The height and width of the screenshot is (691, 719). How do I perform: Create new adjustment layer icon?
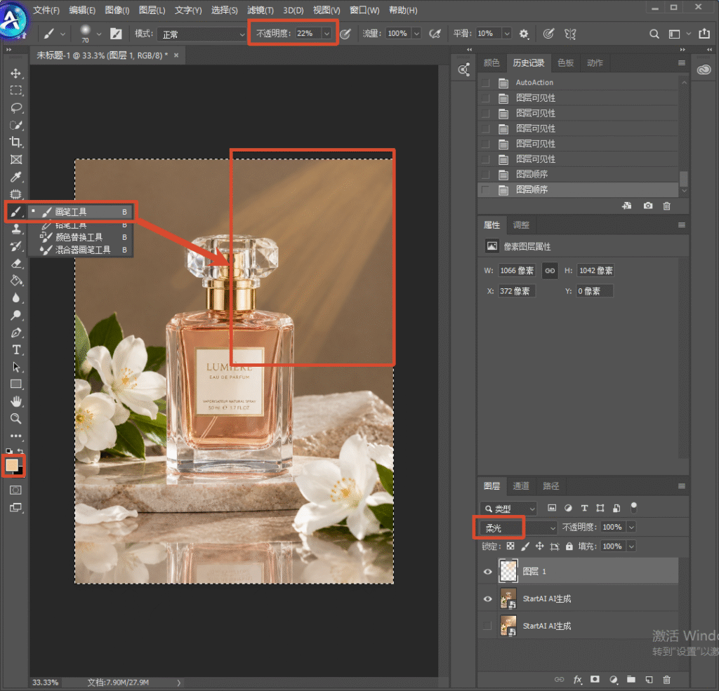click(613, 679)
